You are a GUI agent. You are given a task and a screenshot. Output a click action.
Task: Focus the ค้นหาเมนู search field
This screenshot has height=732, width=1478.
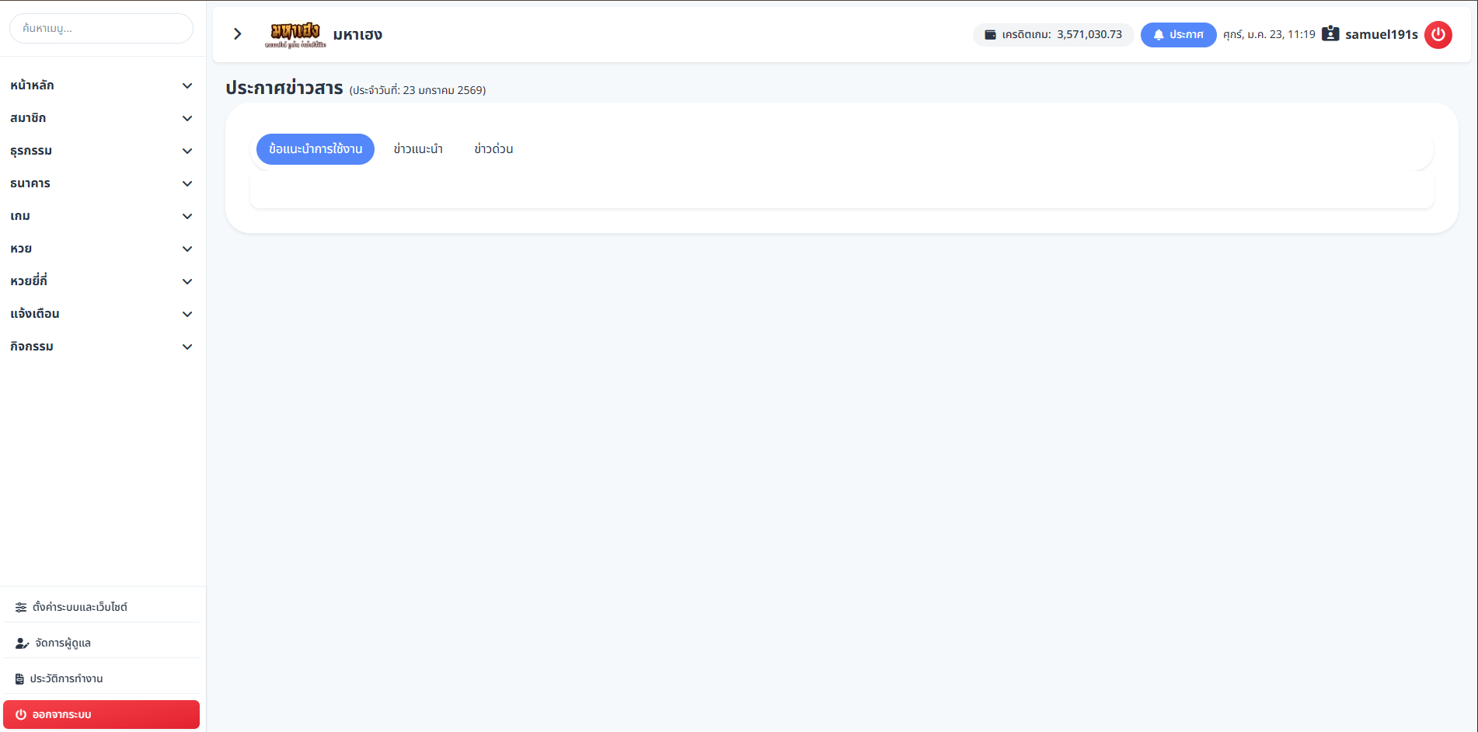pos(101,29)
